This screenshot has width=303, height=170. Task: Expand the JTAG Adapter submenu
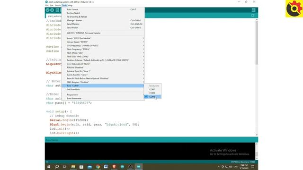pos(103,82)
